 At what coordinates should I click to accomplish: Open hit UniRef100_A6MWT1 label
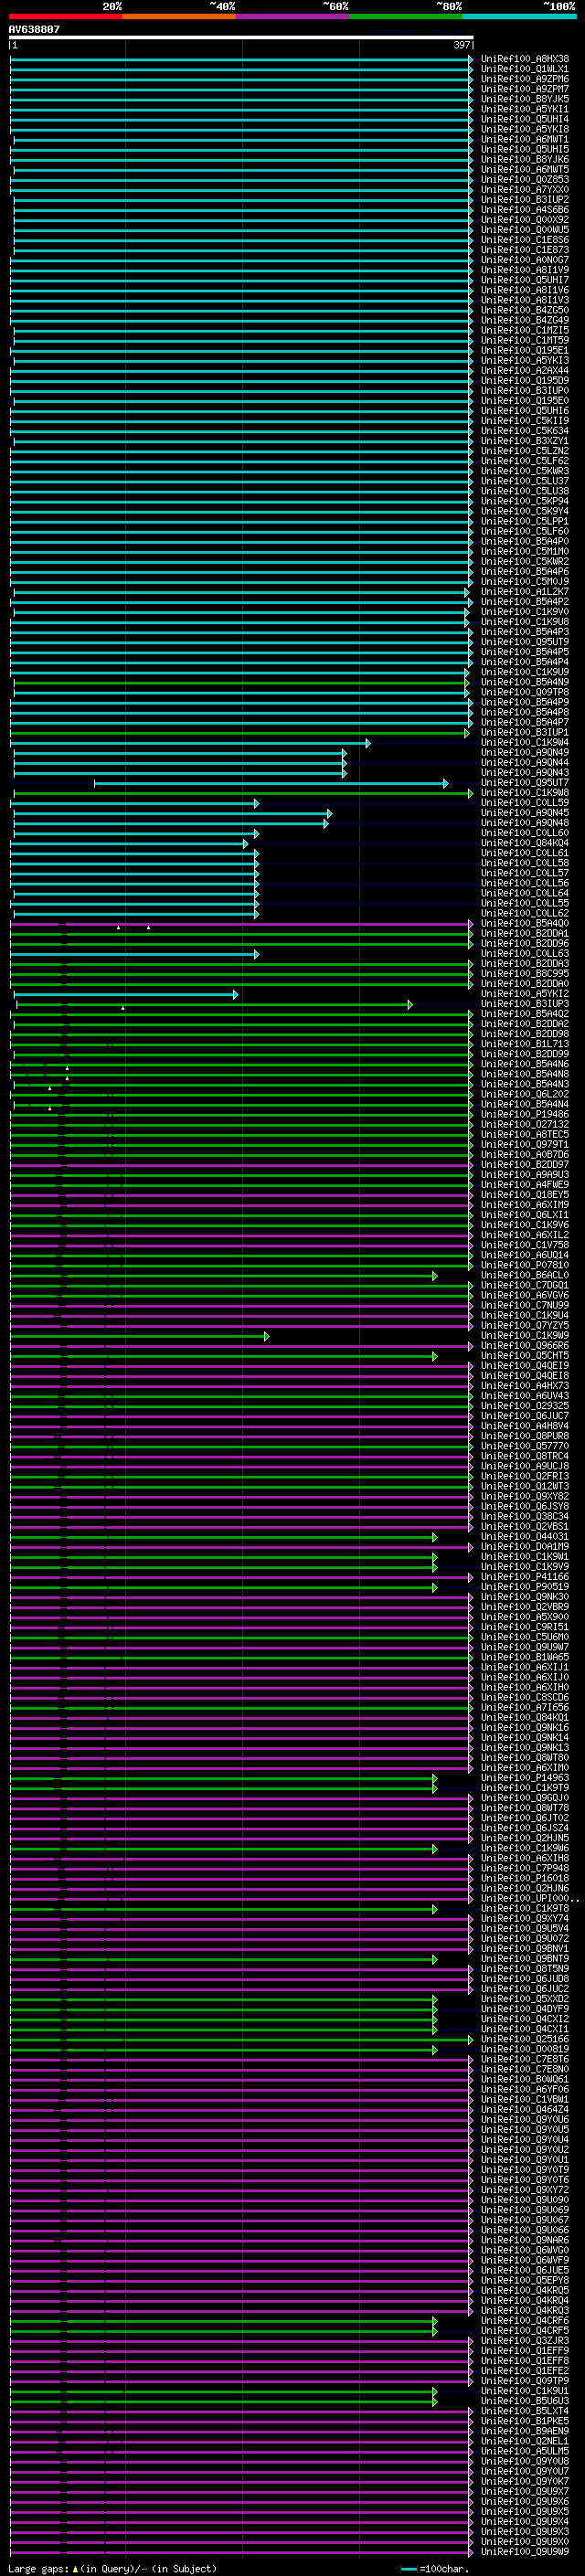[525, 140]
